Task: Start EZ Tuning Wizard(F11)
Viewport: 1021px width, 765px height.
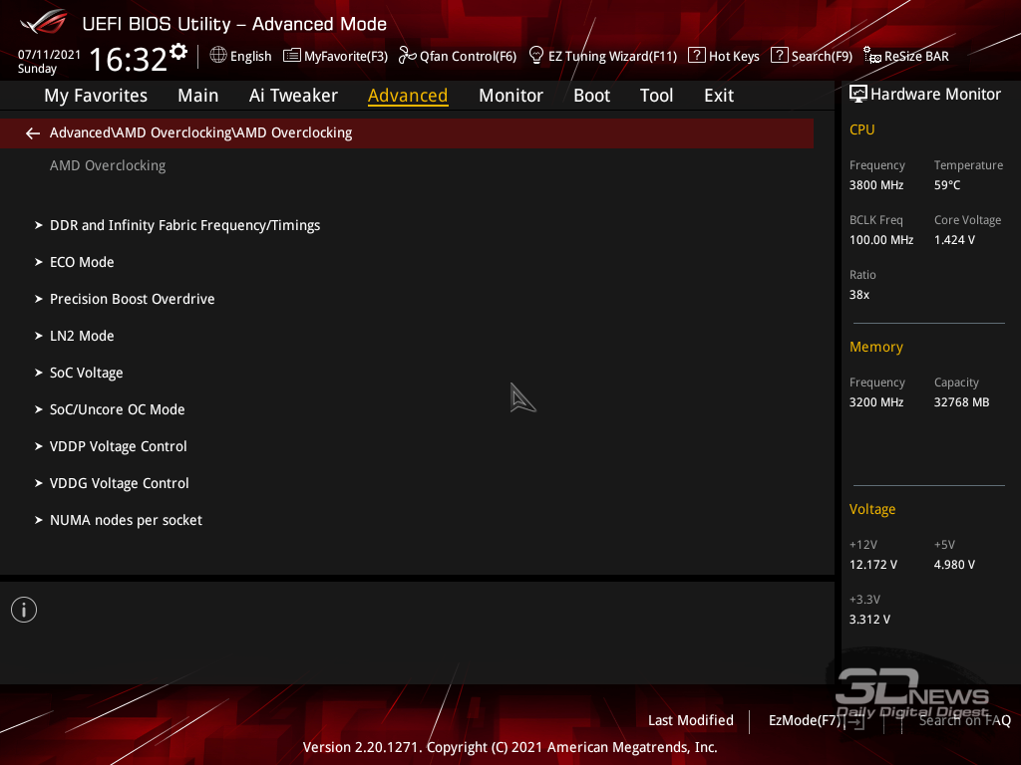Action: [612, 56]
